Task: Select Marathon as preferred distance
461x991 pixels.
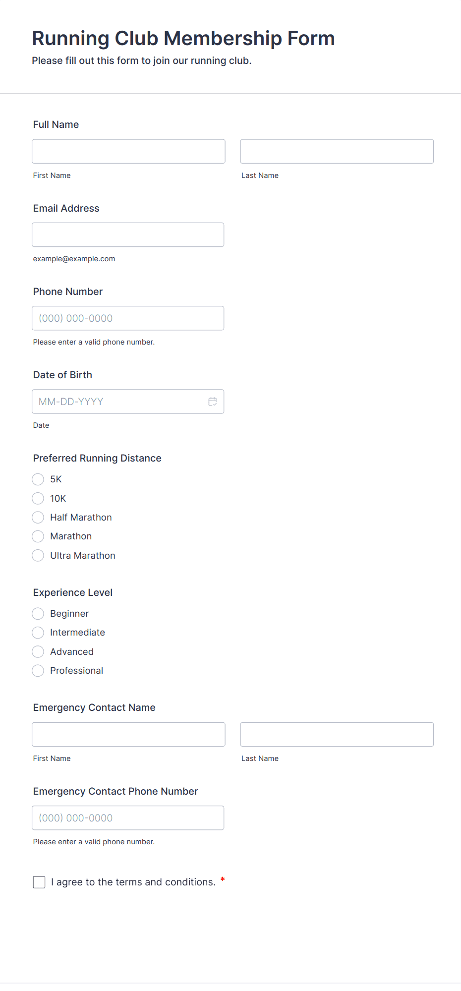Action: 38,536
